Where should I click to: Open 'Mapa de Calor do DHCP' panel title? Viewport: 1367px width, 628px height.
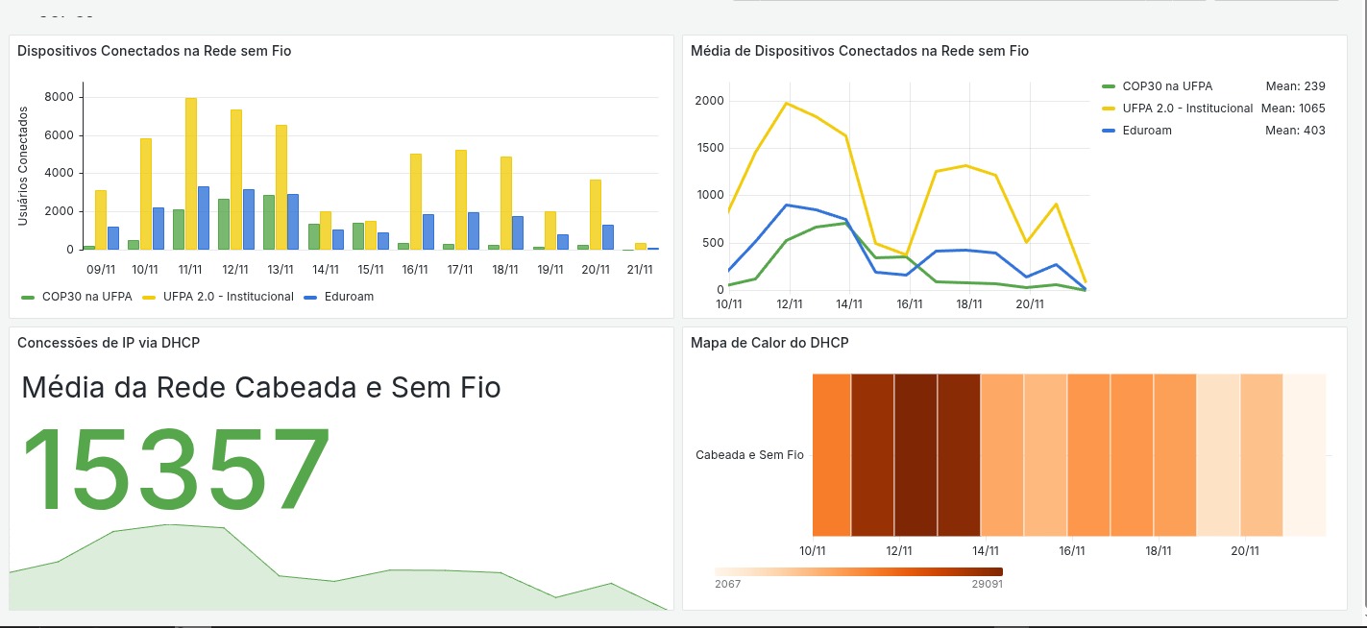(x=769, y=343)
